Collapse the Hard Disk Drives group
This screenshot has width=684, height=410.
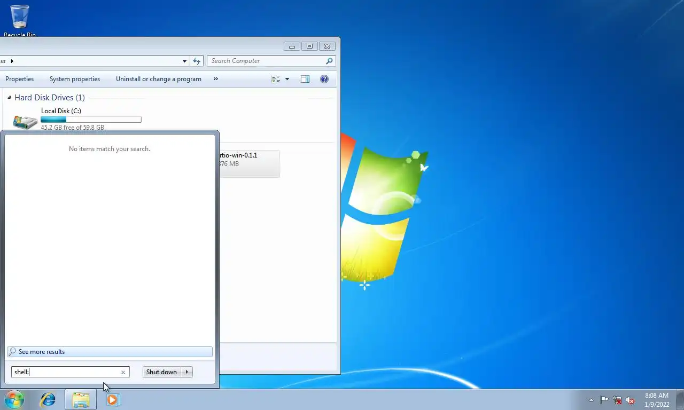coord(9,98)
